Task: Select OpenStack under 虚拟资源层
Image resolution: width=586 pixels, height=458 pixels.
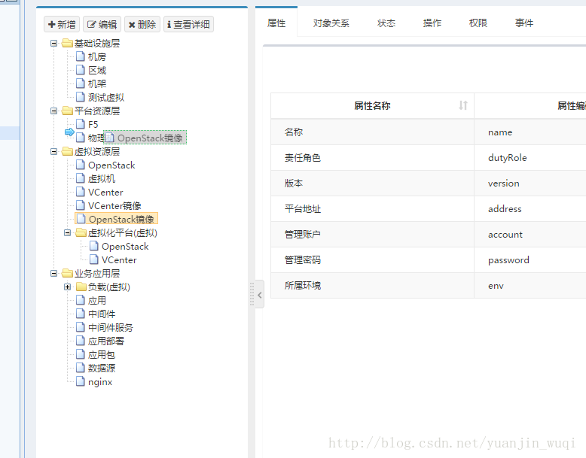Action: click(x=111, y=165)
